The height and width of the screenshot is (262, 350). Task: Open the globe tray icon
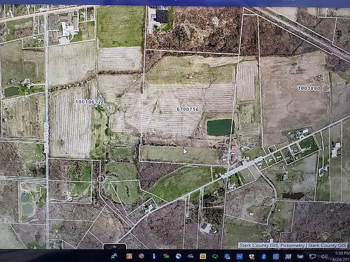tap(179, 256)
